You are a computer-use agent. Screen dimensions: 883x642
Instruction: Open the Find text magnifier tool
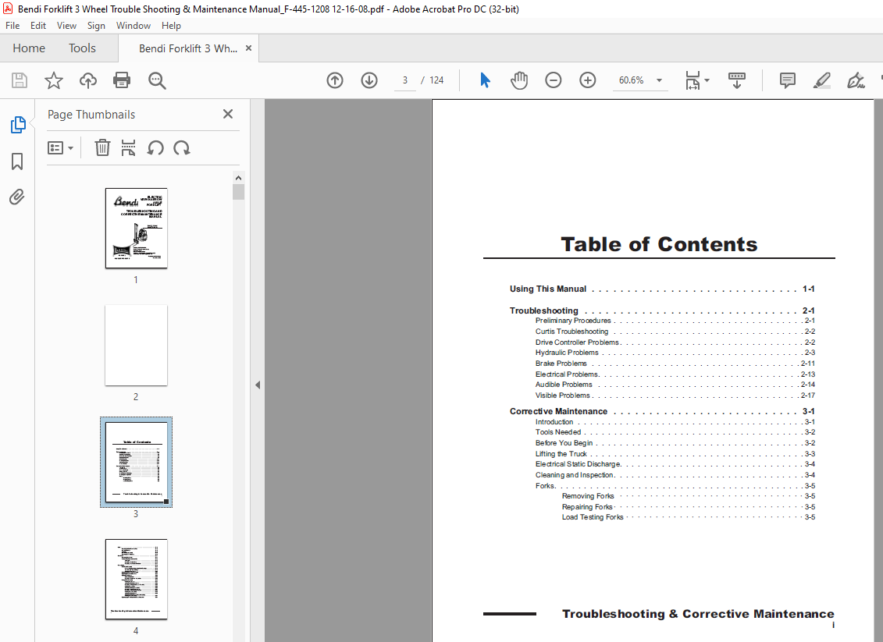pos(157,80)
